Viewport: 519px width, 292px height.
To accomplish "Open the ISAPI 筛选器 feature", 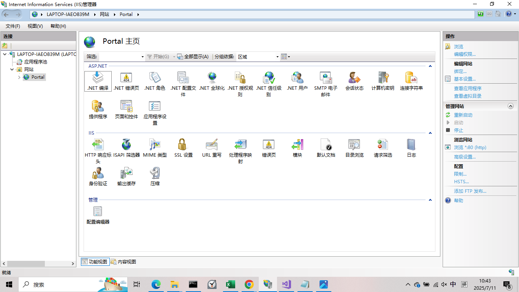I will coord(126,148).
